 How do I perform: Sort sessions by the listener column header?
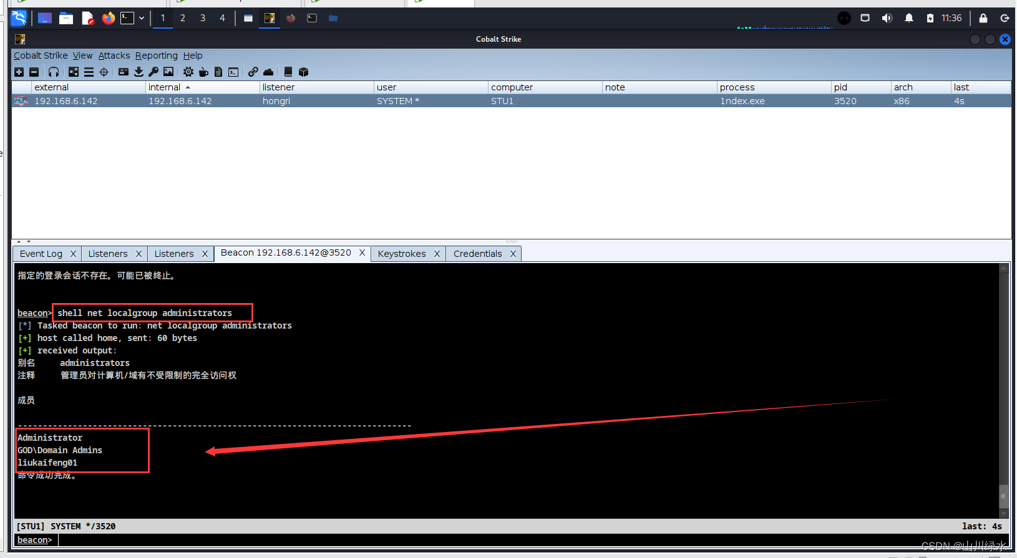(x=317, y=87)
